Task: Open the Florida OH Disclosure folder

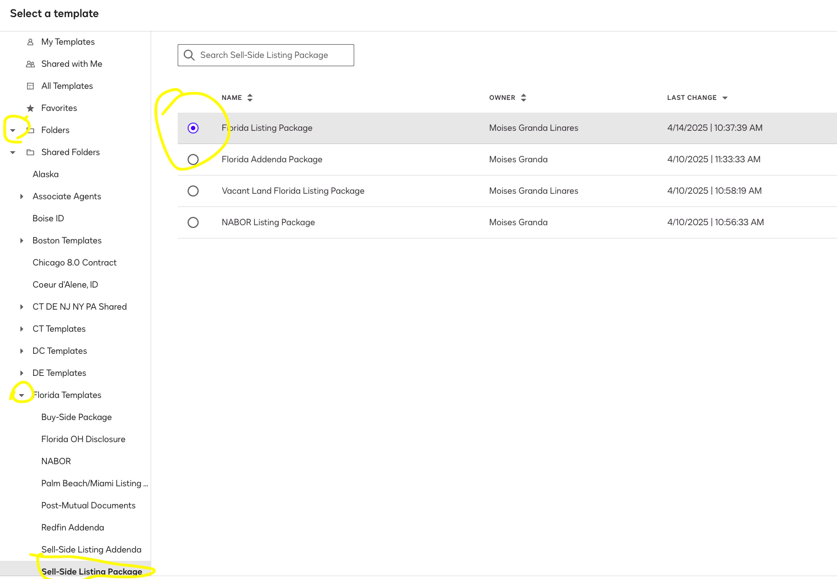Action: click(x=83, y=439)
